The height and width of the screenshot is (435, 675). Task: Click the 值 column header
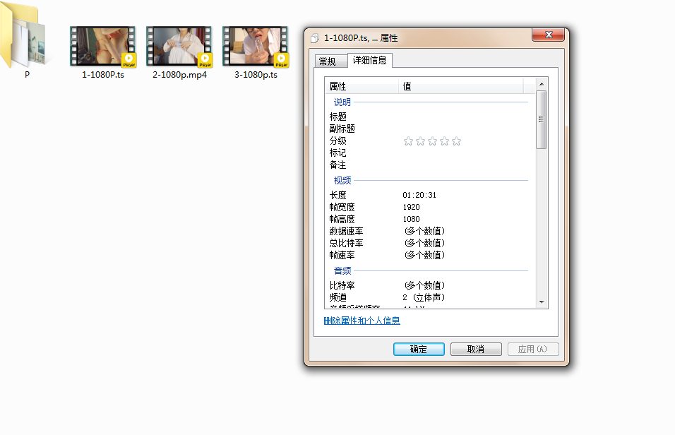click(x=460, y=86)
